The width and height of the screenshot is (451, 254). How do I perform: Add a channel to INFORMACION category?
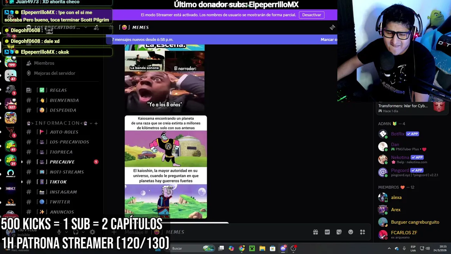coord(96,123)
